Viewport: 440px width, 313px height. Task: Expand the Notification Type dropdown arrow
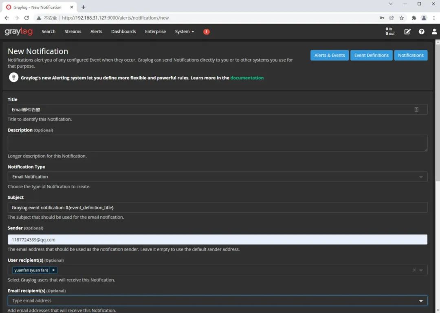tap(421, 177)
